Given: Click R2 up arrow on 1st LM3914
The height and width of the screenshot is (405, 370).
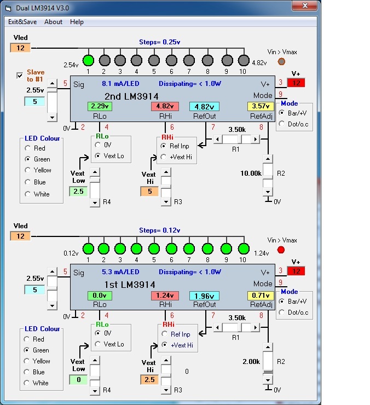Looking at the screenshot, I should click(x=268, y=347).
